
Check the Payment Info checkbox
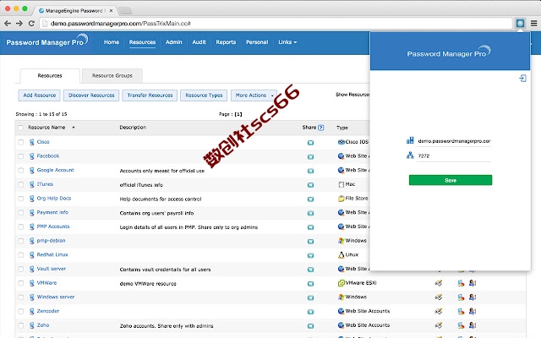click(x=20, y=213)
